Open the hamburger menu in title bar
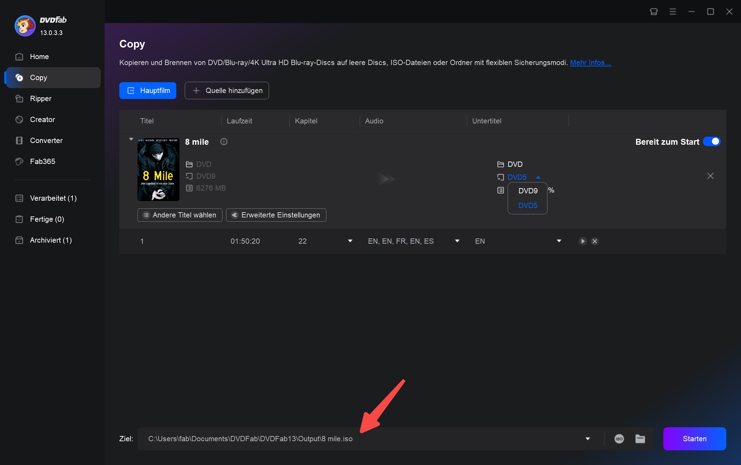The height and width of the screenshot is (465, 741). (x=673, y=12)
